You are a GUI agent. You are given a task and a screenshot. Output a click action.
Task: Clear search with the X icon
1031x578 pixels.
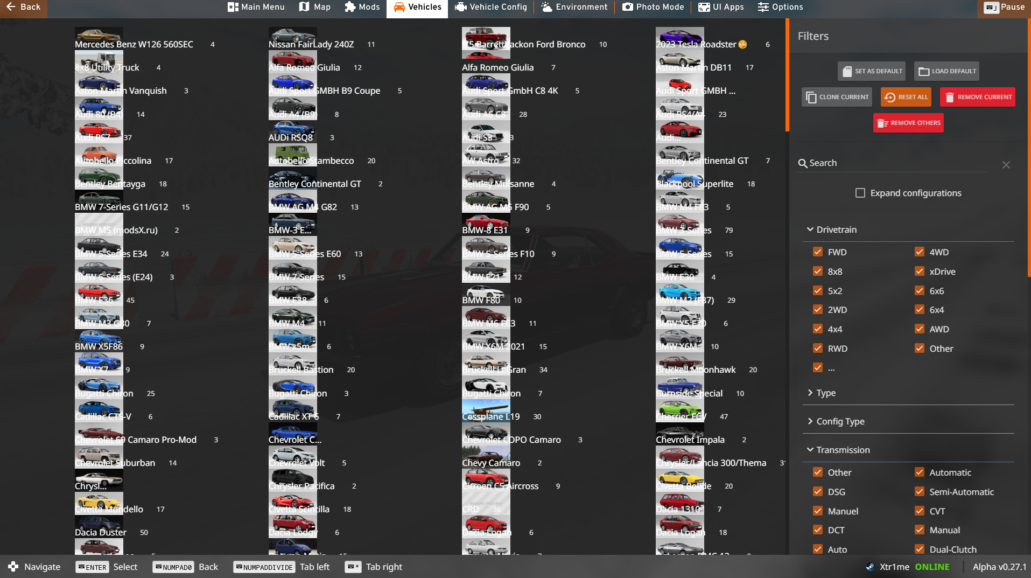1006,165
